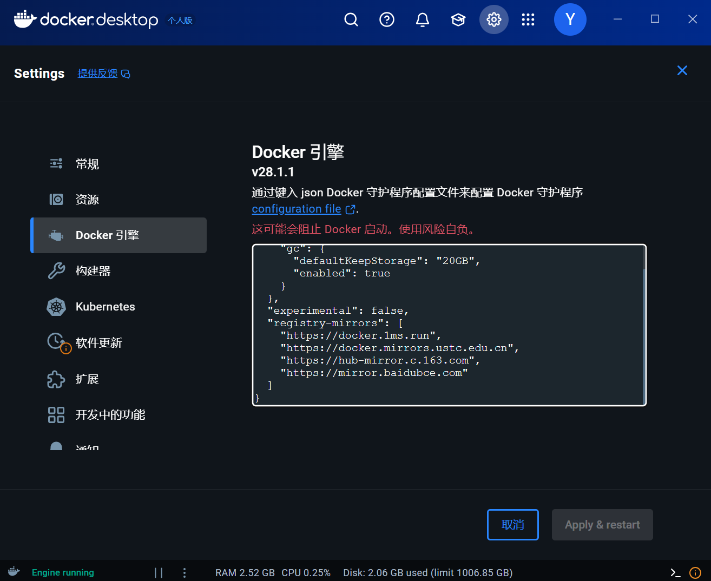The width and height of the screenshot is (711, 581).
Task: Click the 常规 sliders icon
Action: click(x=56, y=164)
